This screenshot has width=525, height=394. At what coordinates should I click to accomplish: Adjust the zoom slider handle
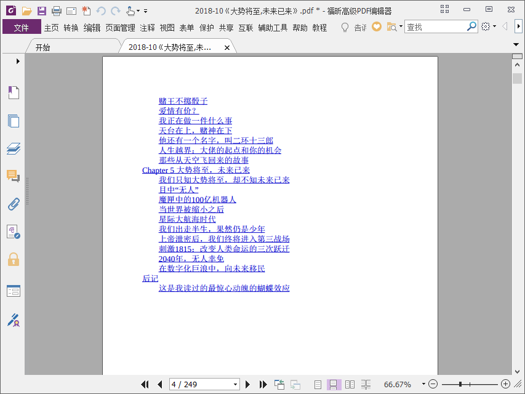pyautogui.click(x=460, y=384)
